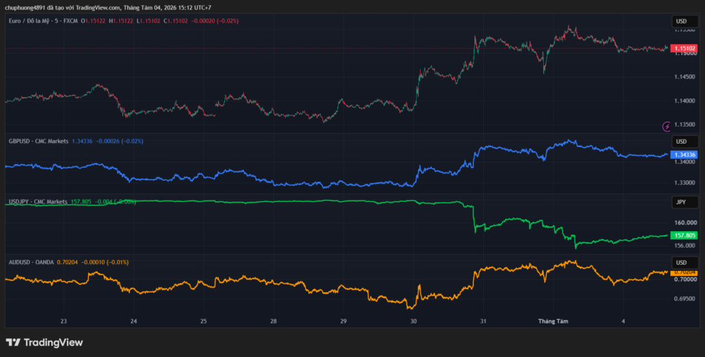The width and height of the screenshot is (705, 357).
Task: Click the 1.13500 price axis label
Action: 685,125
